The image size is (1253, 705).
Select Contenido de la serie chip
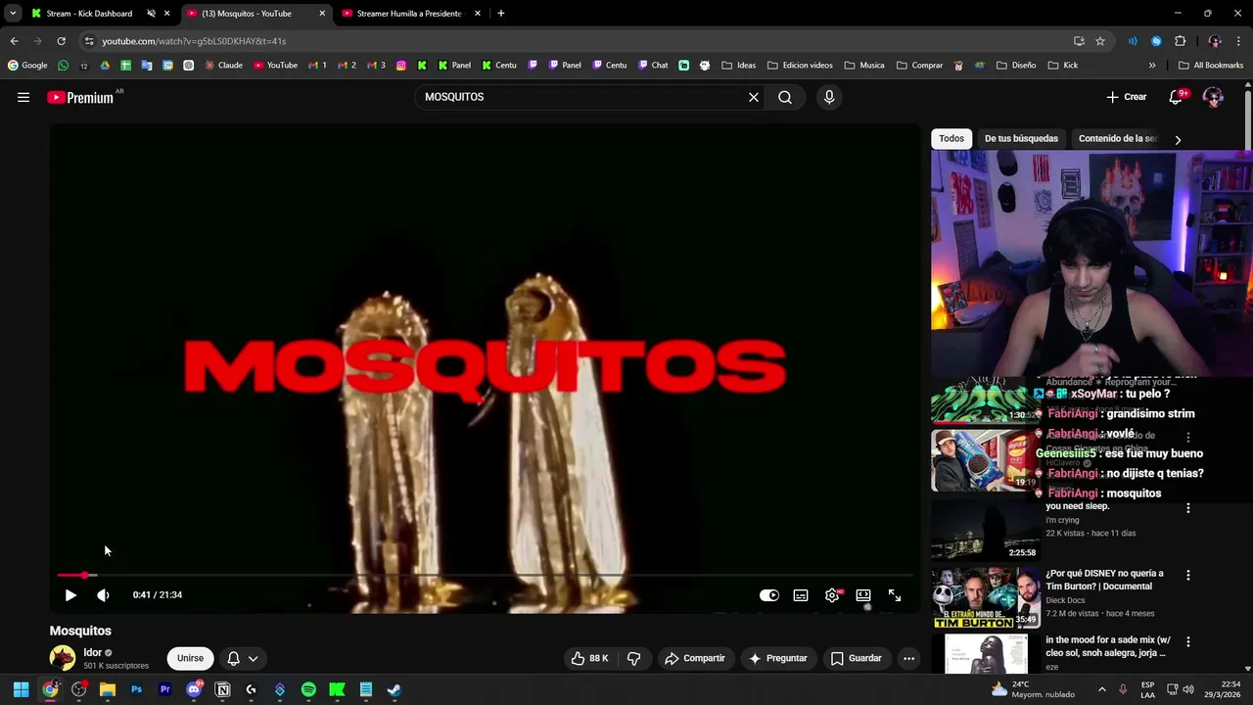pyautogui.click(x=1118, y=138)
